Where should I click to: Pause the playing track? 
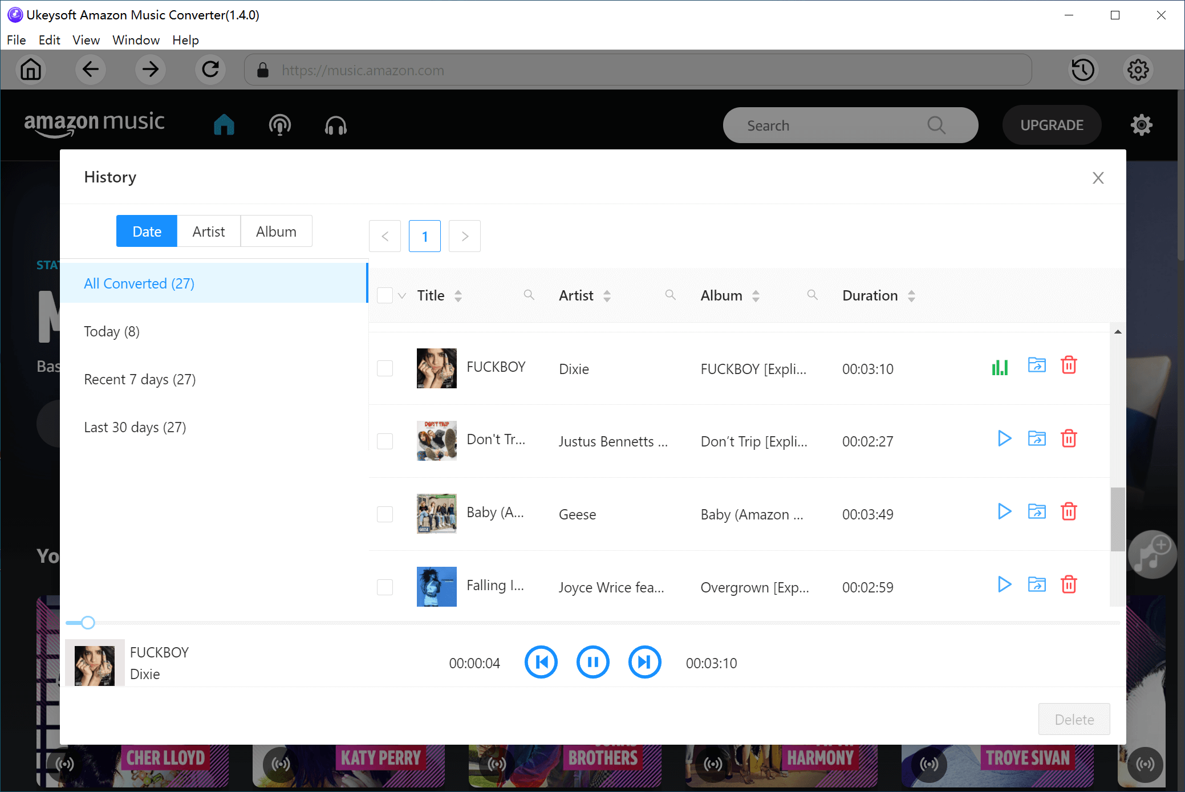coord(592,662)
